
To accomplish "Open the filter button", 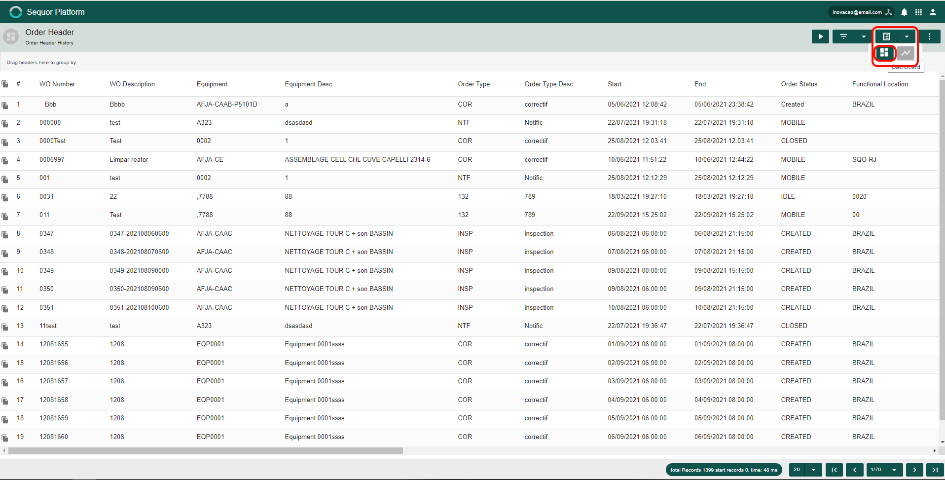I will 844,37.
